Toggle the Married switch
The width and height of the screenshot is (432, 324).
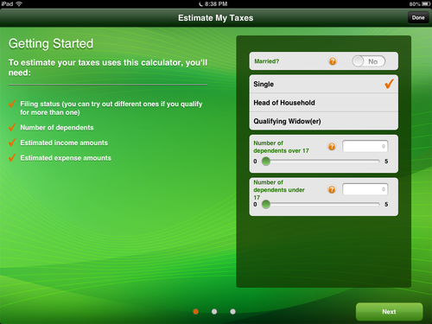click(x=369, y=61)
